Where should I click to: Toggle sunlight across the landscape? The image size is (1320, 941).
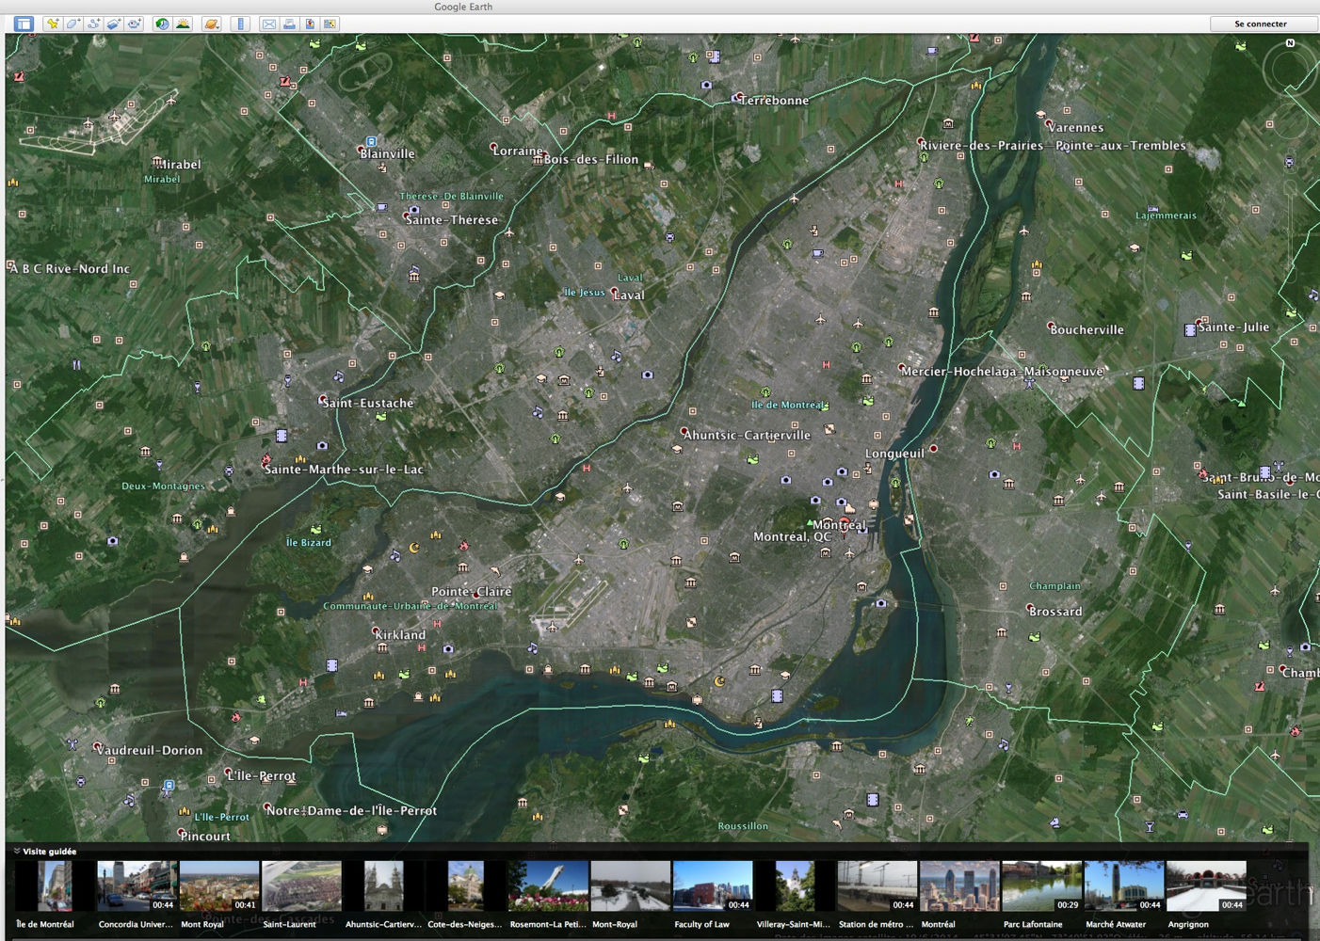pos(183,24)
